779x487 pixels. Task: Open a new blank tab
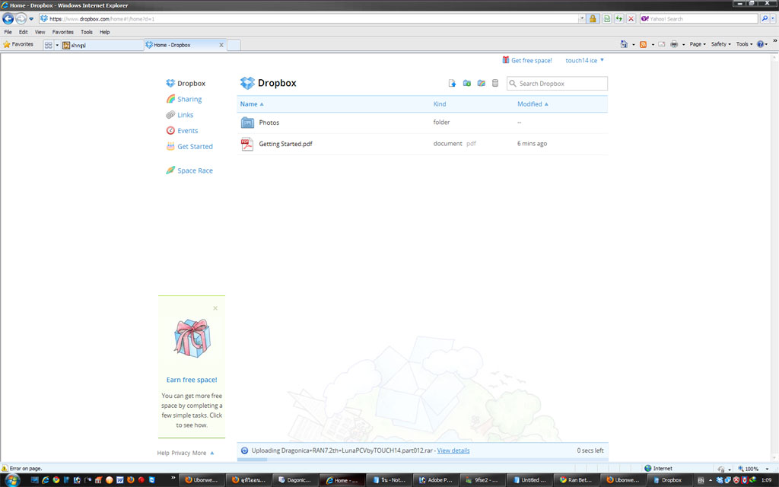(234, 45)
